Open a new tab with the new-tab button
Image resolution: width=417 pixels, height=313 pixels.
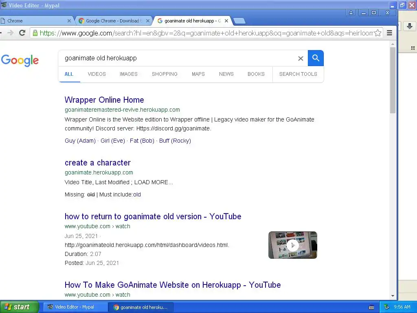pos(239,21)
